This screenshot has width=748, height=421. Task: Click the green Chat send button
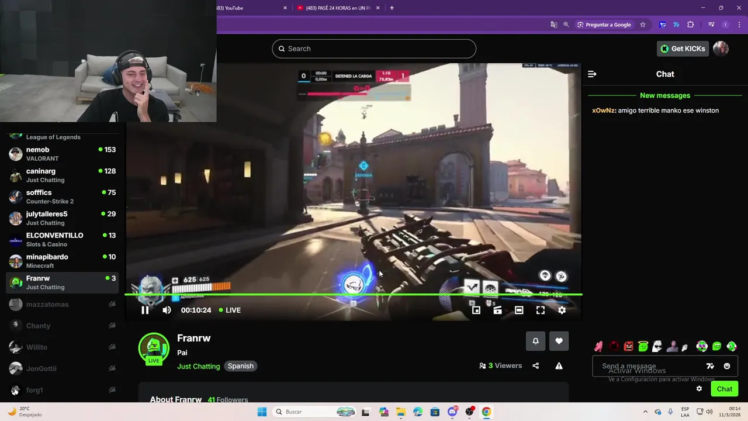coord(725,389)
